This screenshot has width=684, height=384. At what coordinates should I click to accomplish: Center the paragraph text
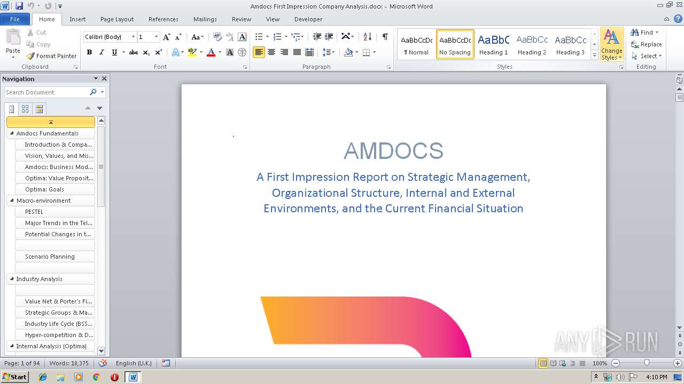tap(271, 52)
